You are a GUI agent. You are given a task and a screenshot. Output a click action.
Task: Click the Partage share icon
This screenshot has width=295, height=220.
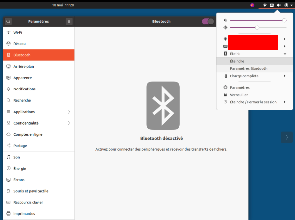click(9, 146)
